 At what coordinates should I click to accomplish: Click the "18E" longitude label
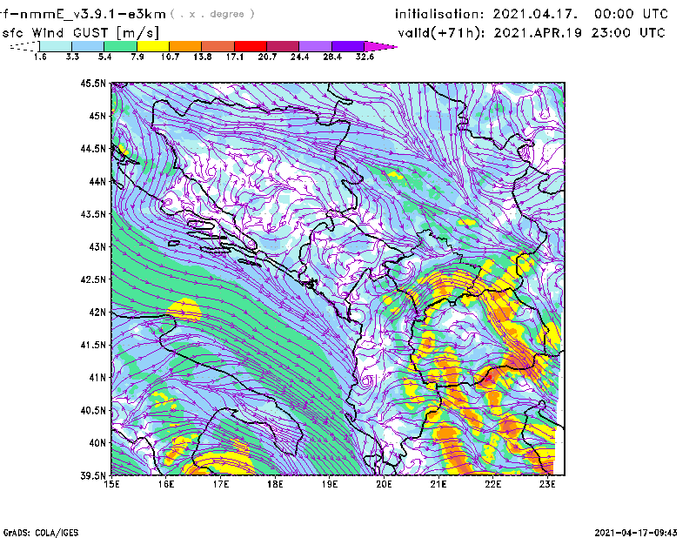pos(275,484)
